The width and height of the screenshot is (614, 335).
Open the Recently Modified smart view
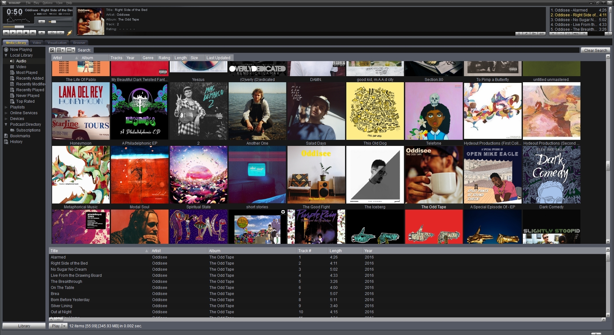(30, 84)
